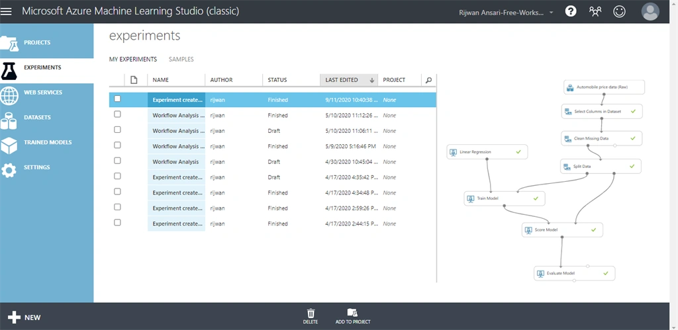Check the box for 5/10/2020 11:12:26 row
The image size is (678, 330).
(x=117, y=114)
